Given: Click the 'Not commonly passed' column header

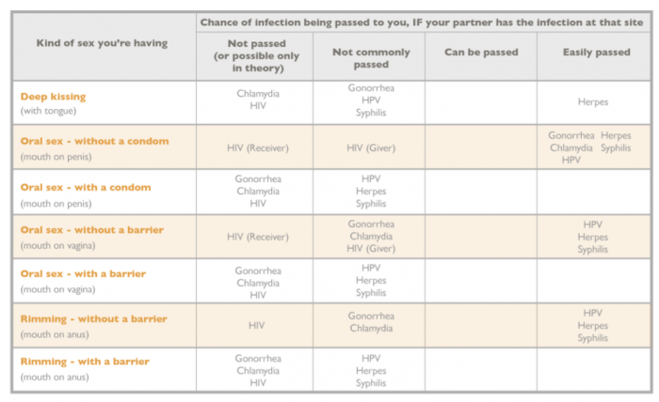Looking at the screenshot, I should point(371,57).
